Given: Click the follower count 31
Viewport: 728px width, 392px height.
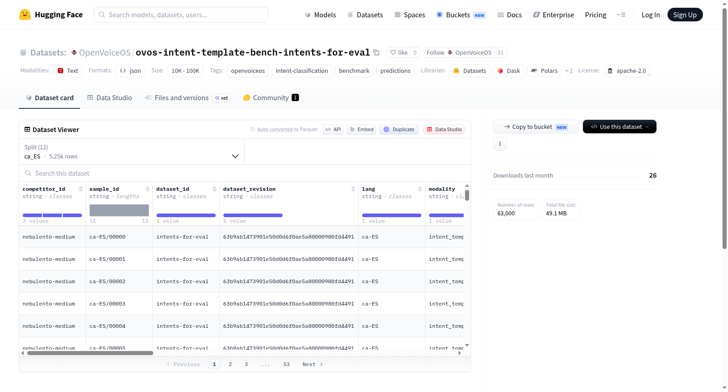Looking at the screenshot, I should (x=500, y=52).
